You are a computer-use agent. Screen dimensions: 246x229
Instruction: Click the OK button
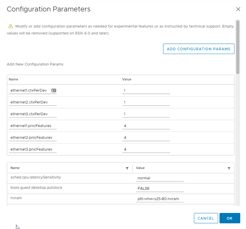click(x=230, y=218)
